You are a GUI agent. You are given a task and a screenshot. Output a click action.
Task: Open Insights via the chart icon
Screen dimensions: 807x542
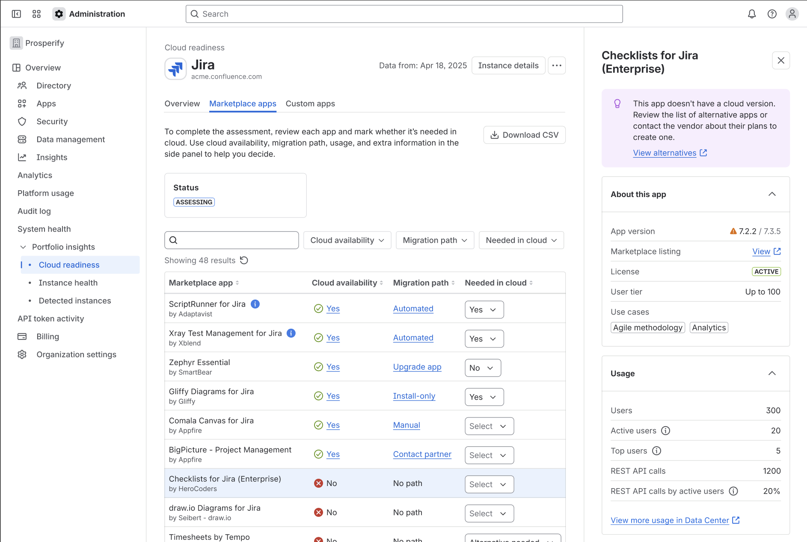pos(22,157)
